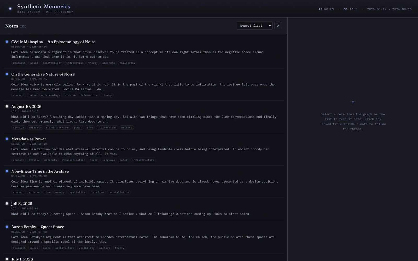
Task: Click the Synthetic Memories title
Action: 44,6
